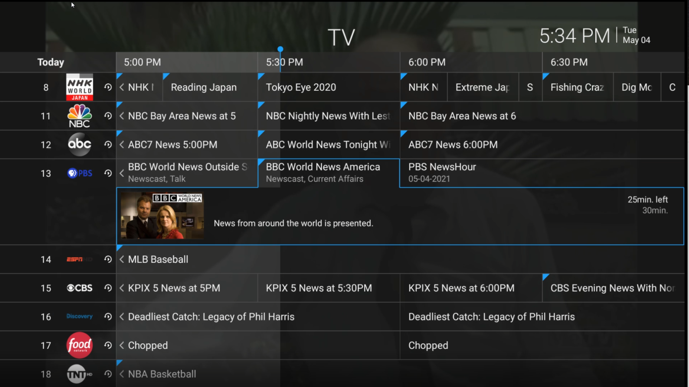Toggle the restart icon beside channel 13 PBS

point(108,173)
